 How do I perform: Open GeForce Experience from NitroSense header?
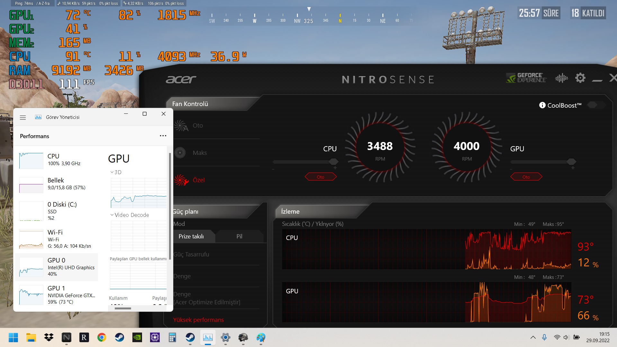coord(526,78)
